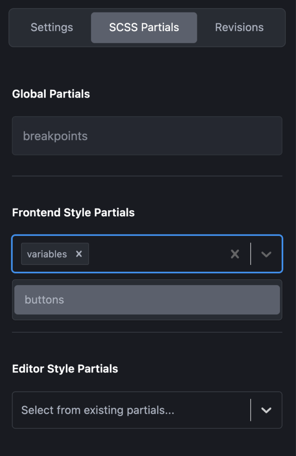This screenshot has width=296, height=456.
Task: Click the separator beside Editor chevron
Action: pyautogui.click(x=251, y=410)
